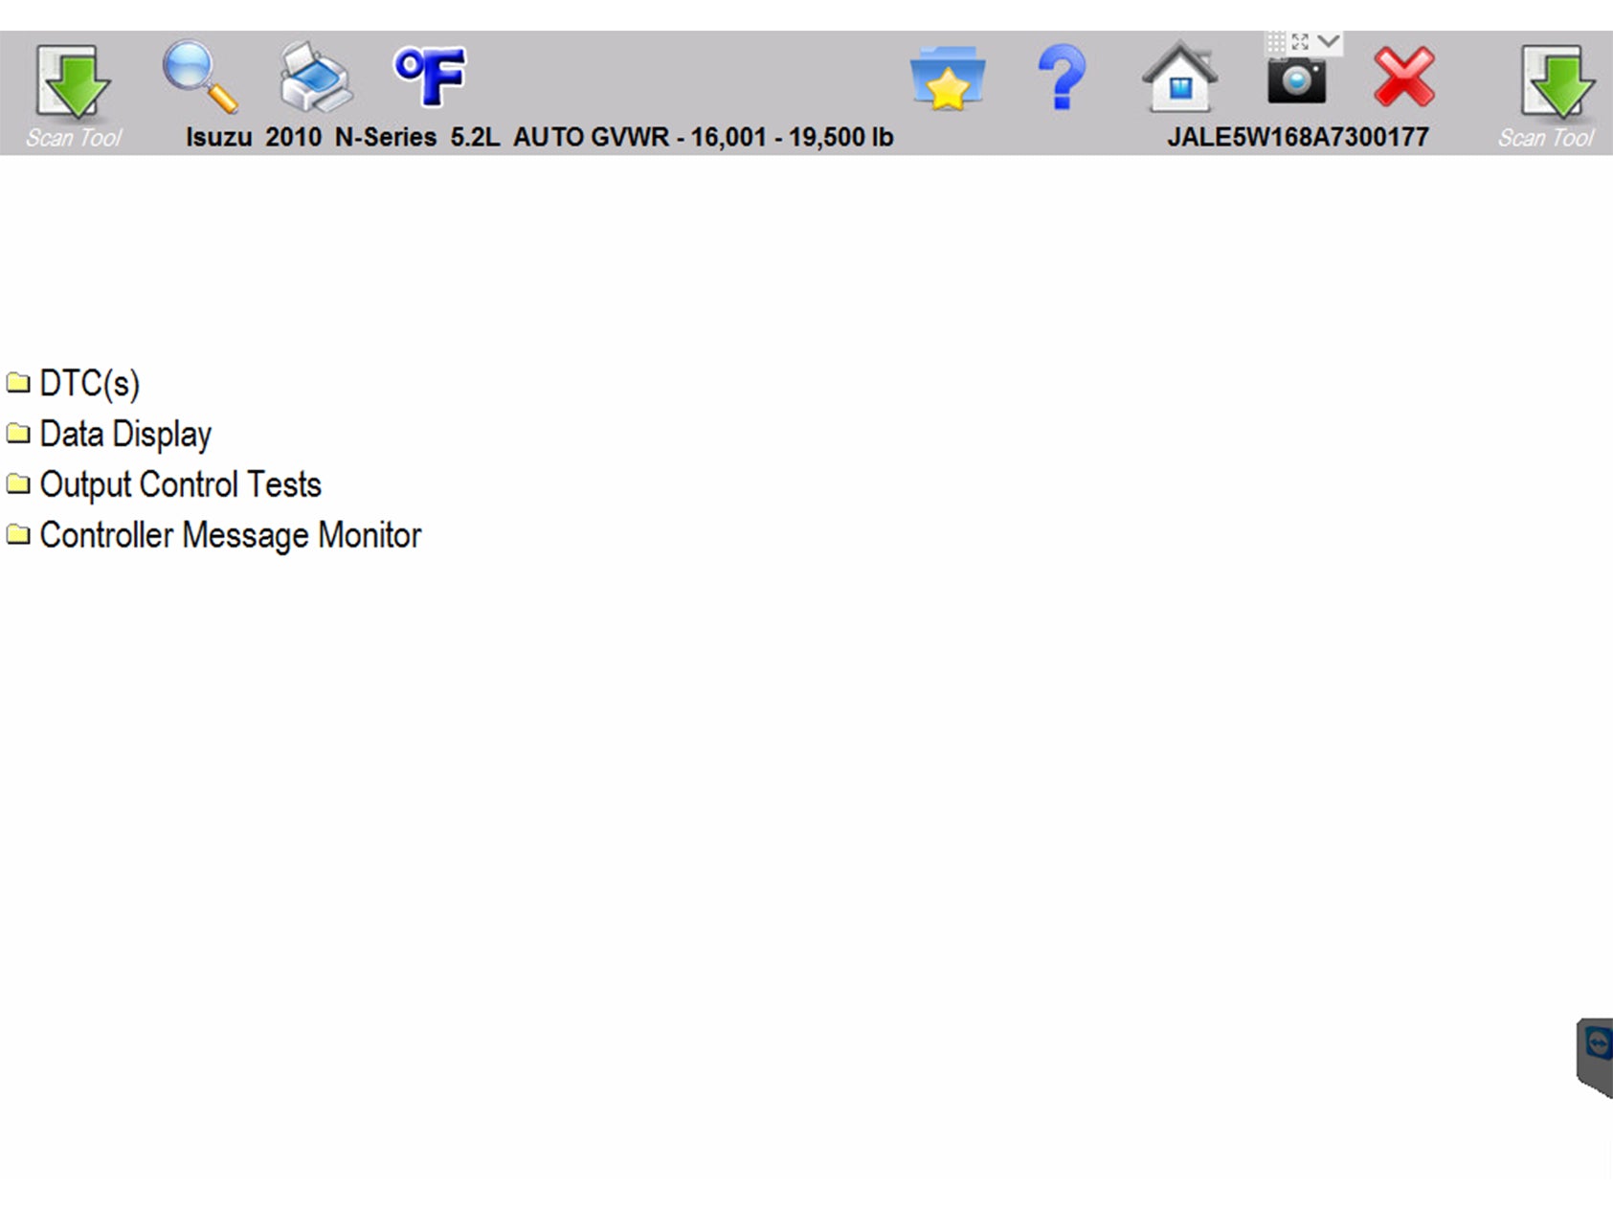
Task: Open the DTC(s) folder
Action: coord(89,383)
